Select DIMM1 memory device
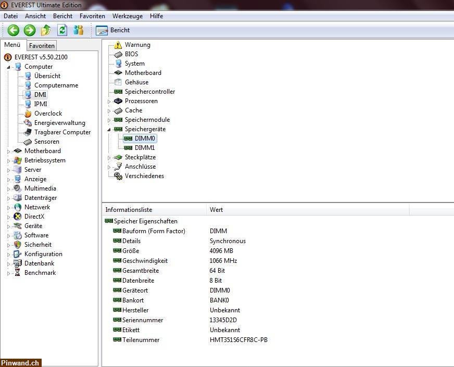454x367 pixels. pos(144,148)
